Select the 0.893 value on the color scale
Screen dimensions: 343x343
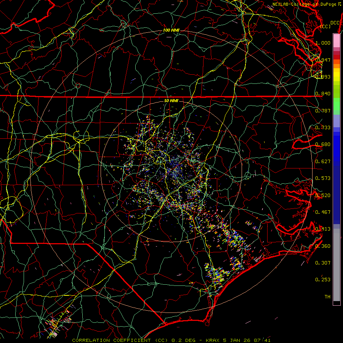coord(323,77)
